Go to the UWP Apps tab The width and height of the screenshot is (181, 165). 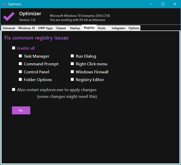point(45,28)
